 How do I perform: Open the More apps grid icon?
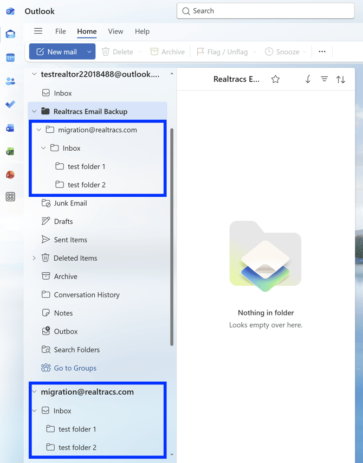click(10, 197)
